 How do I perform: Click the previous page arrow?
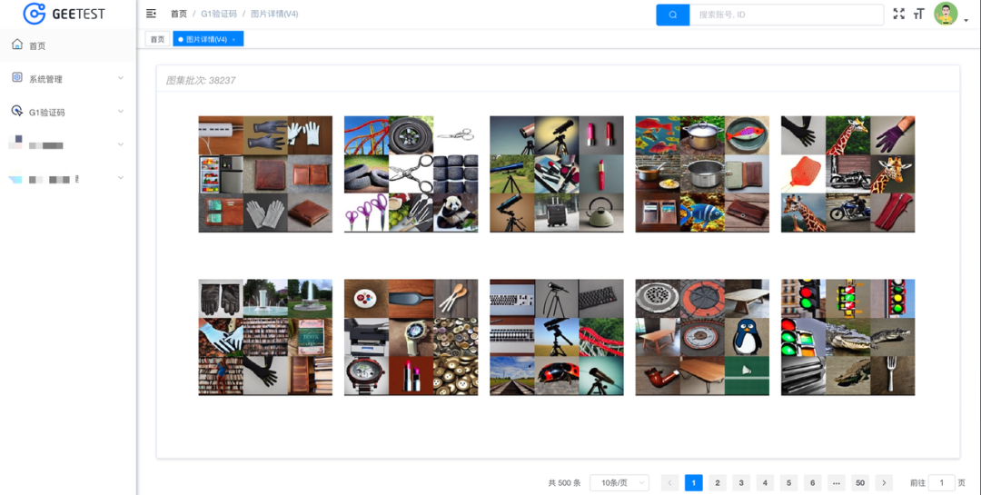(x=669, y=482)
